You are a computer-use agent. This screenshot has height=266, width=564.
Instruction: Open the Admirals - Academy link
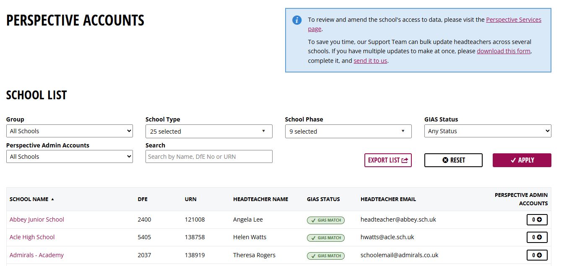(x=37, y=255)
